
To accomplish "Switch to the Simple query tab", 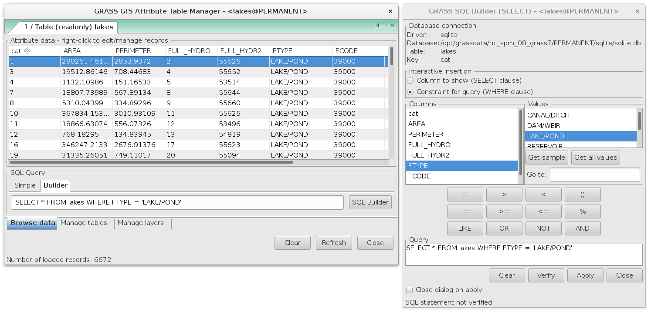I will point(25,185).
